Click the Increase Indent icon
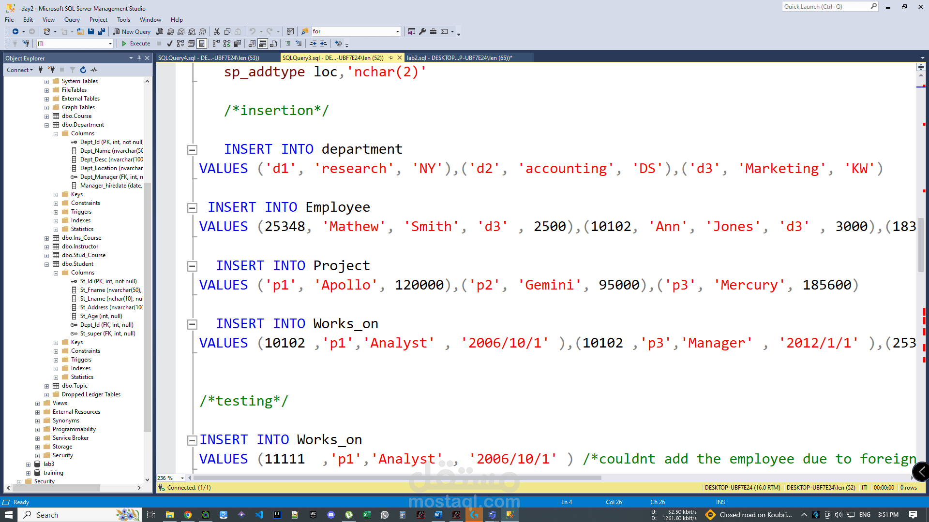 click(324, 43)
